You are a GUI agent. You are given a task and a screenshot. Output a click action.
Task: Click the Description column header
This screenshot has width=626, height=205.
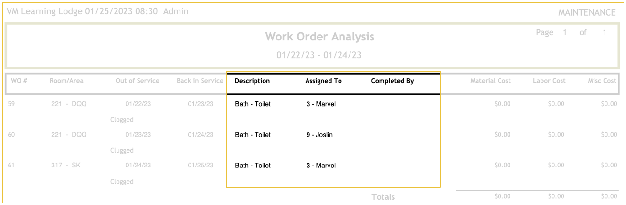coord(252,81)
